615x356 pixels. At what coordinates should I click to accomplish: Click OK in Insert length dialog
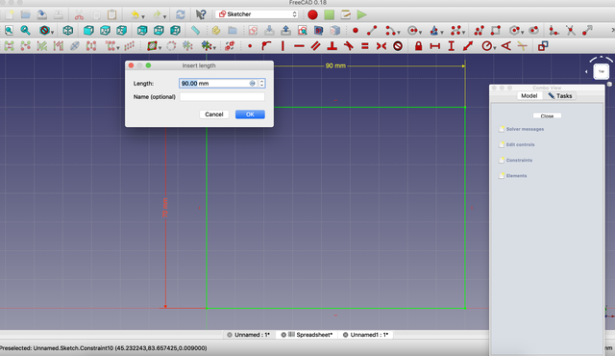coord(250,114)
